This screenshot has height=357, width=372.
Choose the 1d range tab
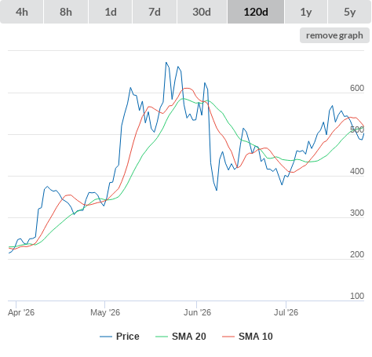[x=111, y=12]
